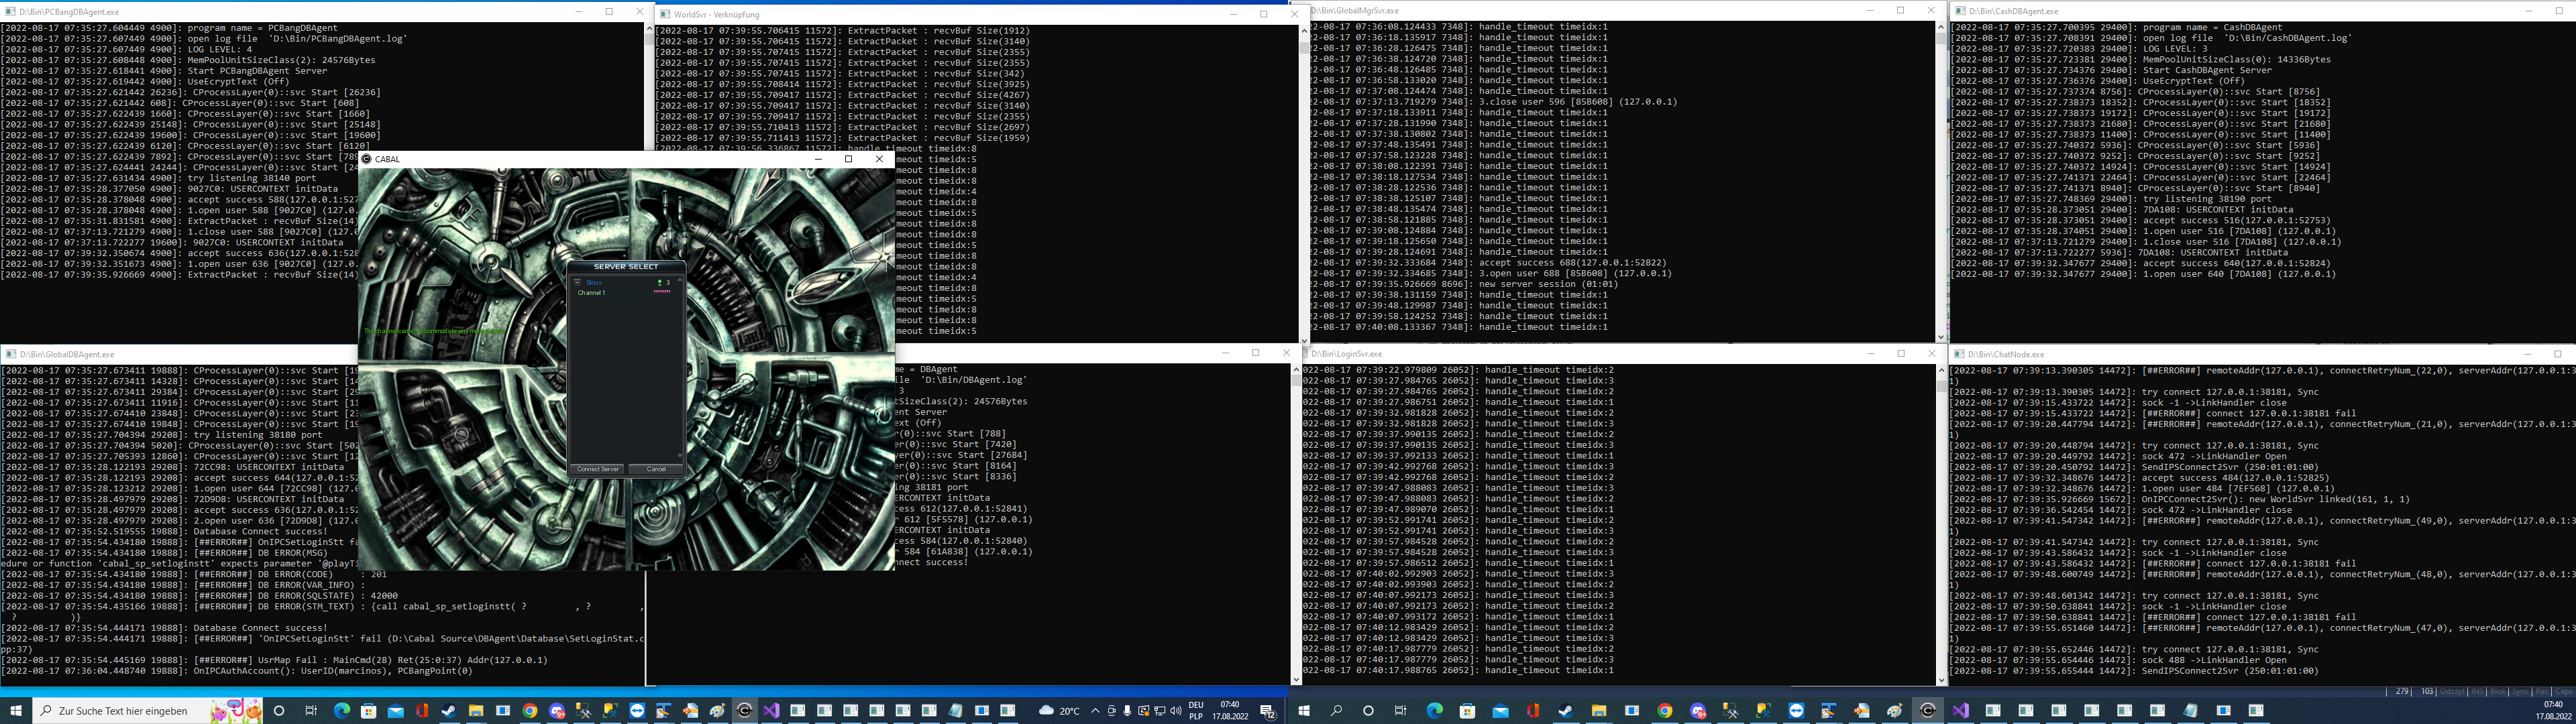
Task: Open Visual Studio on left taskbar
Action: 771,711
